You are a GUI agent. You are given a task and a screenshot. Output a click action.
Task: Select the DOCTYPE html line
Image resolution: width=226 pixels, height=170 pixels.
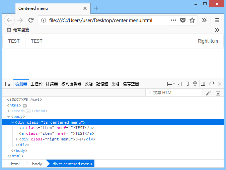(24, 99)
